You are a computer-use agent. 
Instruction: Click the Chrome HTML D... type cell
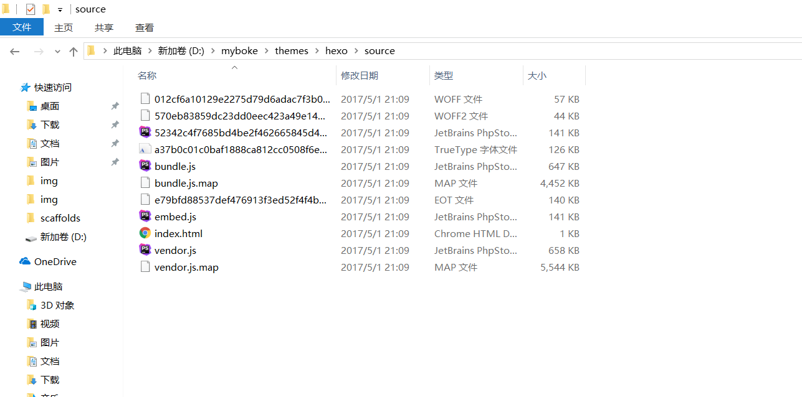click(475, 233)
